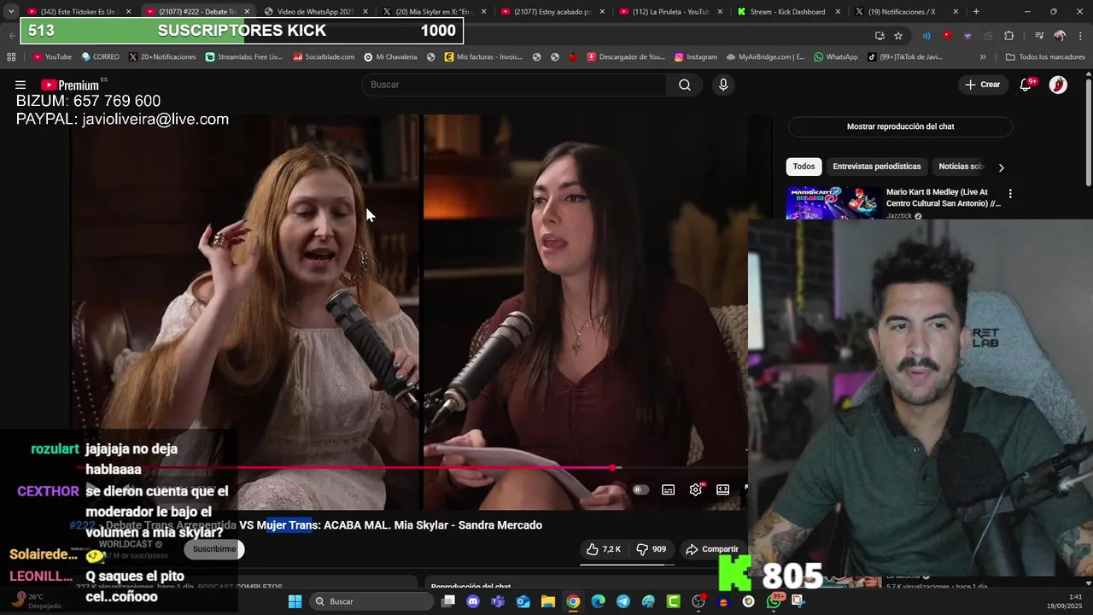Open options for Mario Kart 8 Medley video
Image resolution: width=1093 pixels, height=615 pixels.
1010,194
